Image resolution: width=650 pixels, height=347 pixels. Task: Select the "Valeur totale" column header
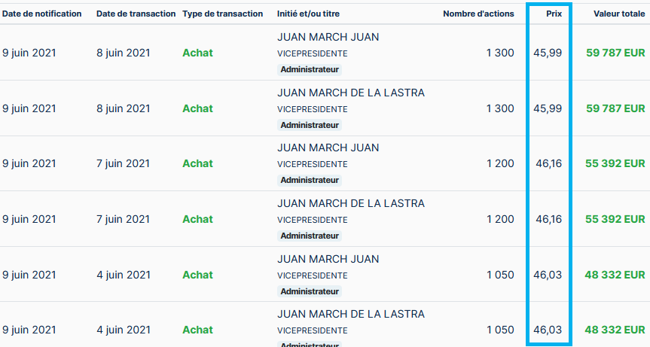coord(618,14)
